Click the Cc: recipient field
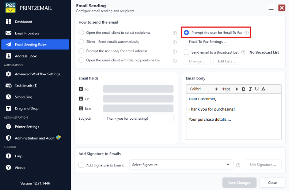 click(x=138, y=99)
